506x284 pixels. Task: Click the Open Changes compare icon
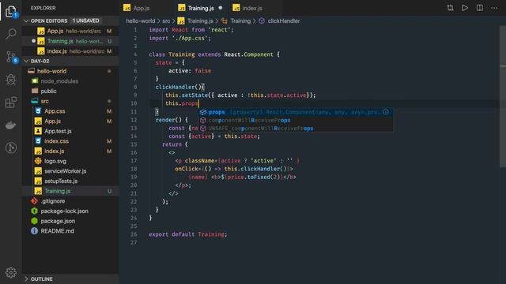click(x=450, y=8)
